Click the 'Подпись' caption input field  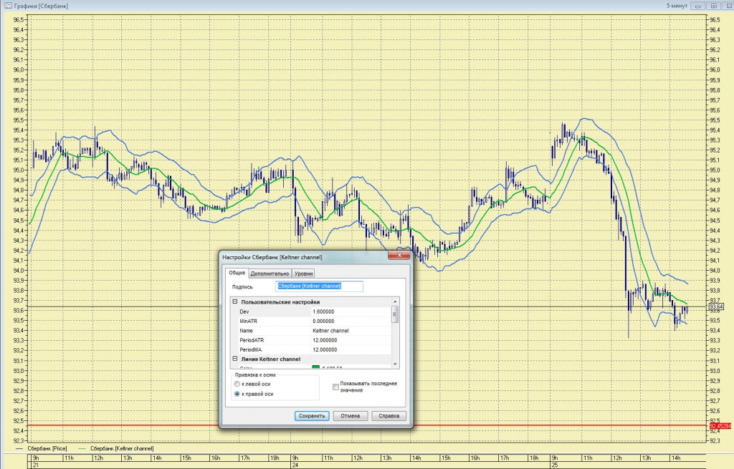[x=319, y=286]
